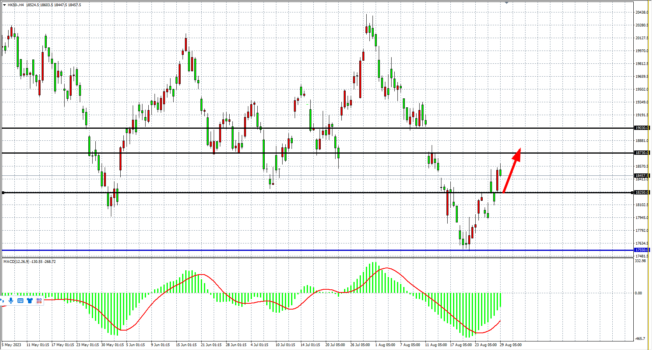Click the MACD(12,26,9) indicator label
Image resolution: width=652 pixels, height=350 pixels.
click(x=29, y=262)
